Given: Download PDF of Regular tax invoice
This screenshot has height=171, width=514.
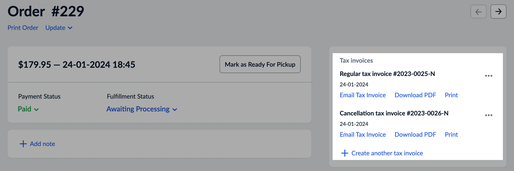Looking at the screenshot, I should pyautogui.click(x=415, y=95).
